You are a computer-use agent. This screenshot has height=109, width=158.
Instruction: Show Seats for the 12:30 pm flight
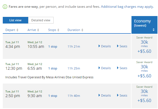coord(122,68)
